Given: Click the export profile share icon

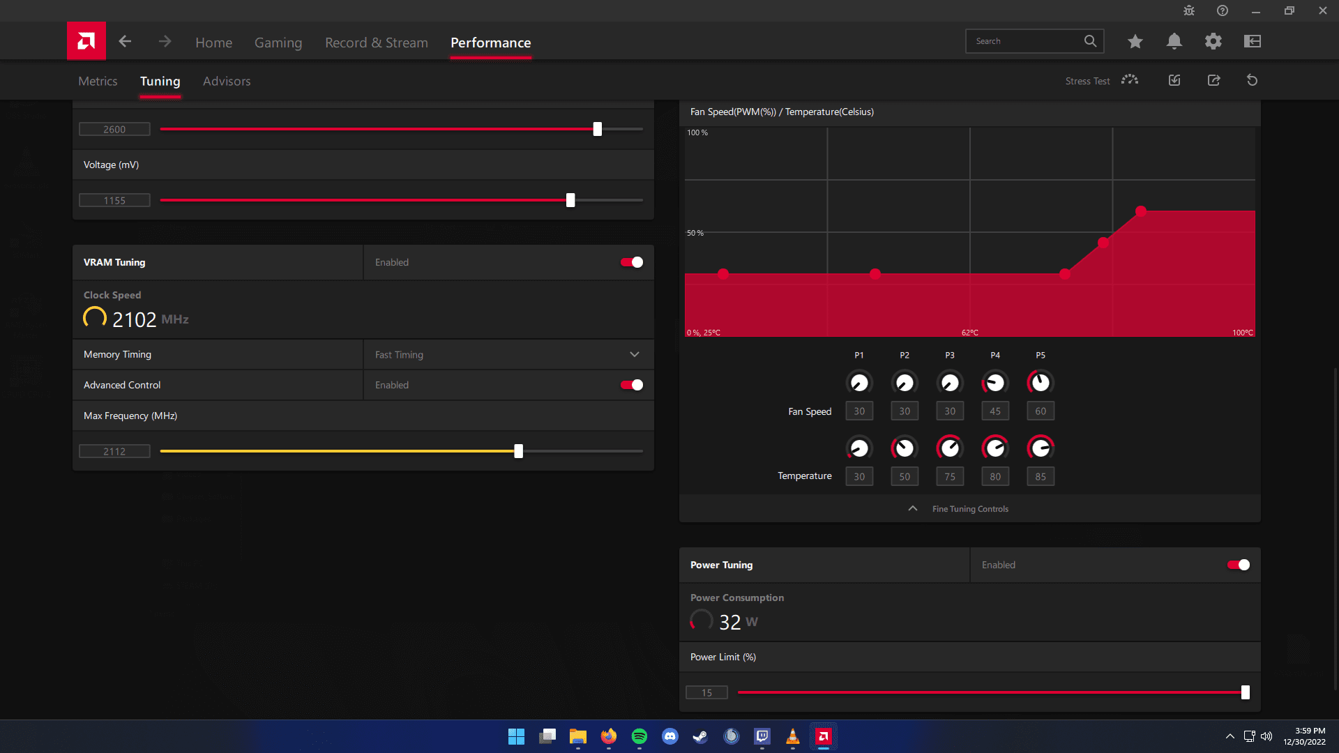Looking at the screenshot, I should click(1214, 80).
